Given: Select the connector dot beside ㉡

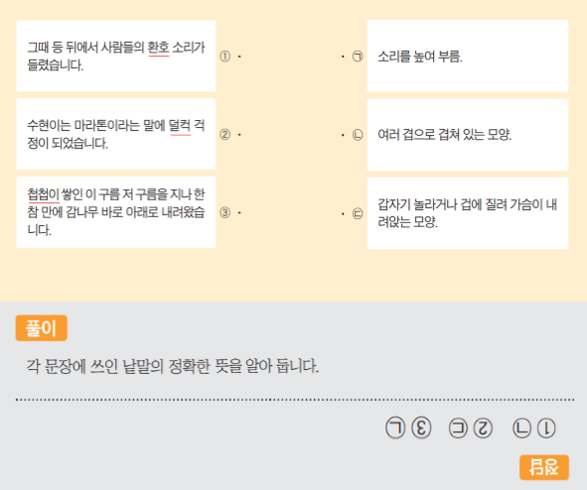Looking at the screenshot, I should pyautogui.click(x=343, y=135).
